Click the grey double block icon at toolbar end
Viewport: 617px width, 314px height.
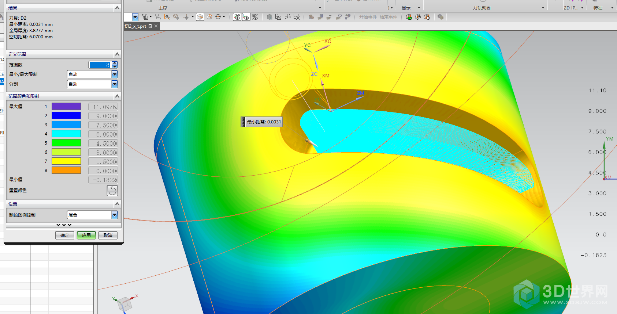click(441, 17)
